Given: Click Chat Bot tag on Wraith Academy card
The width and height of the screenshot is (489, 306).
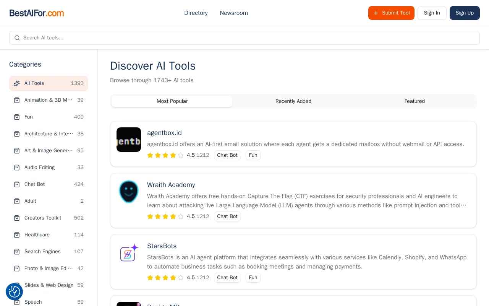Looking at the screenshot, I should (227, 216).
